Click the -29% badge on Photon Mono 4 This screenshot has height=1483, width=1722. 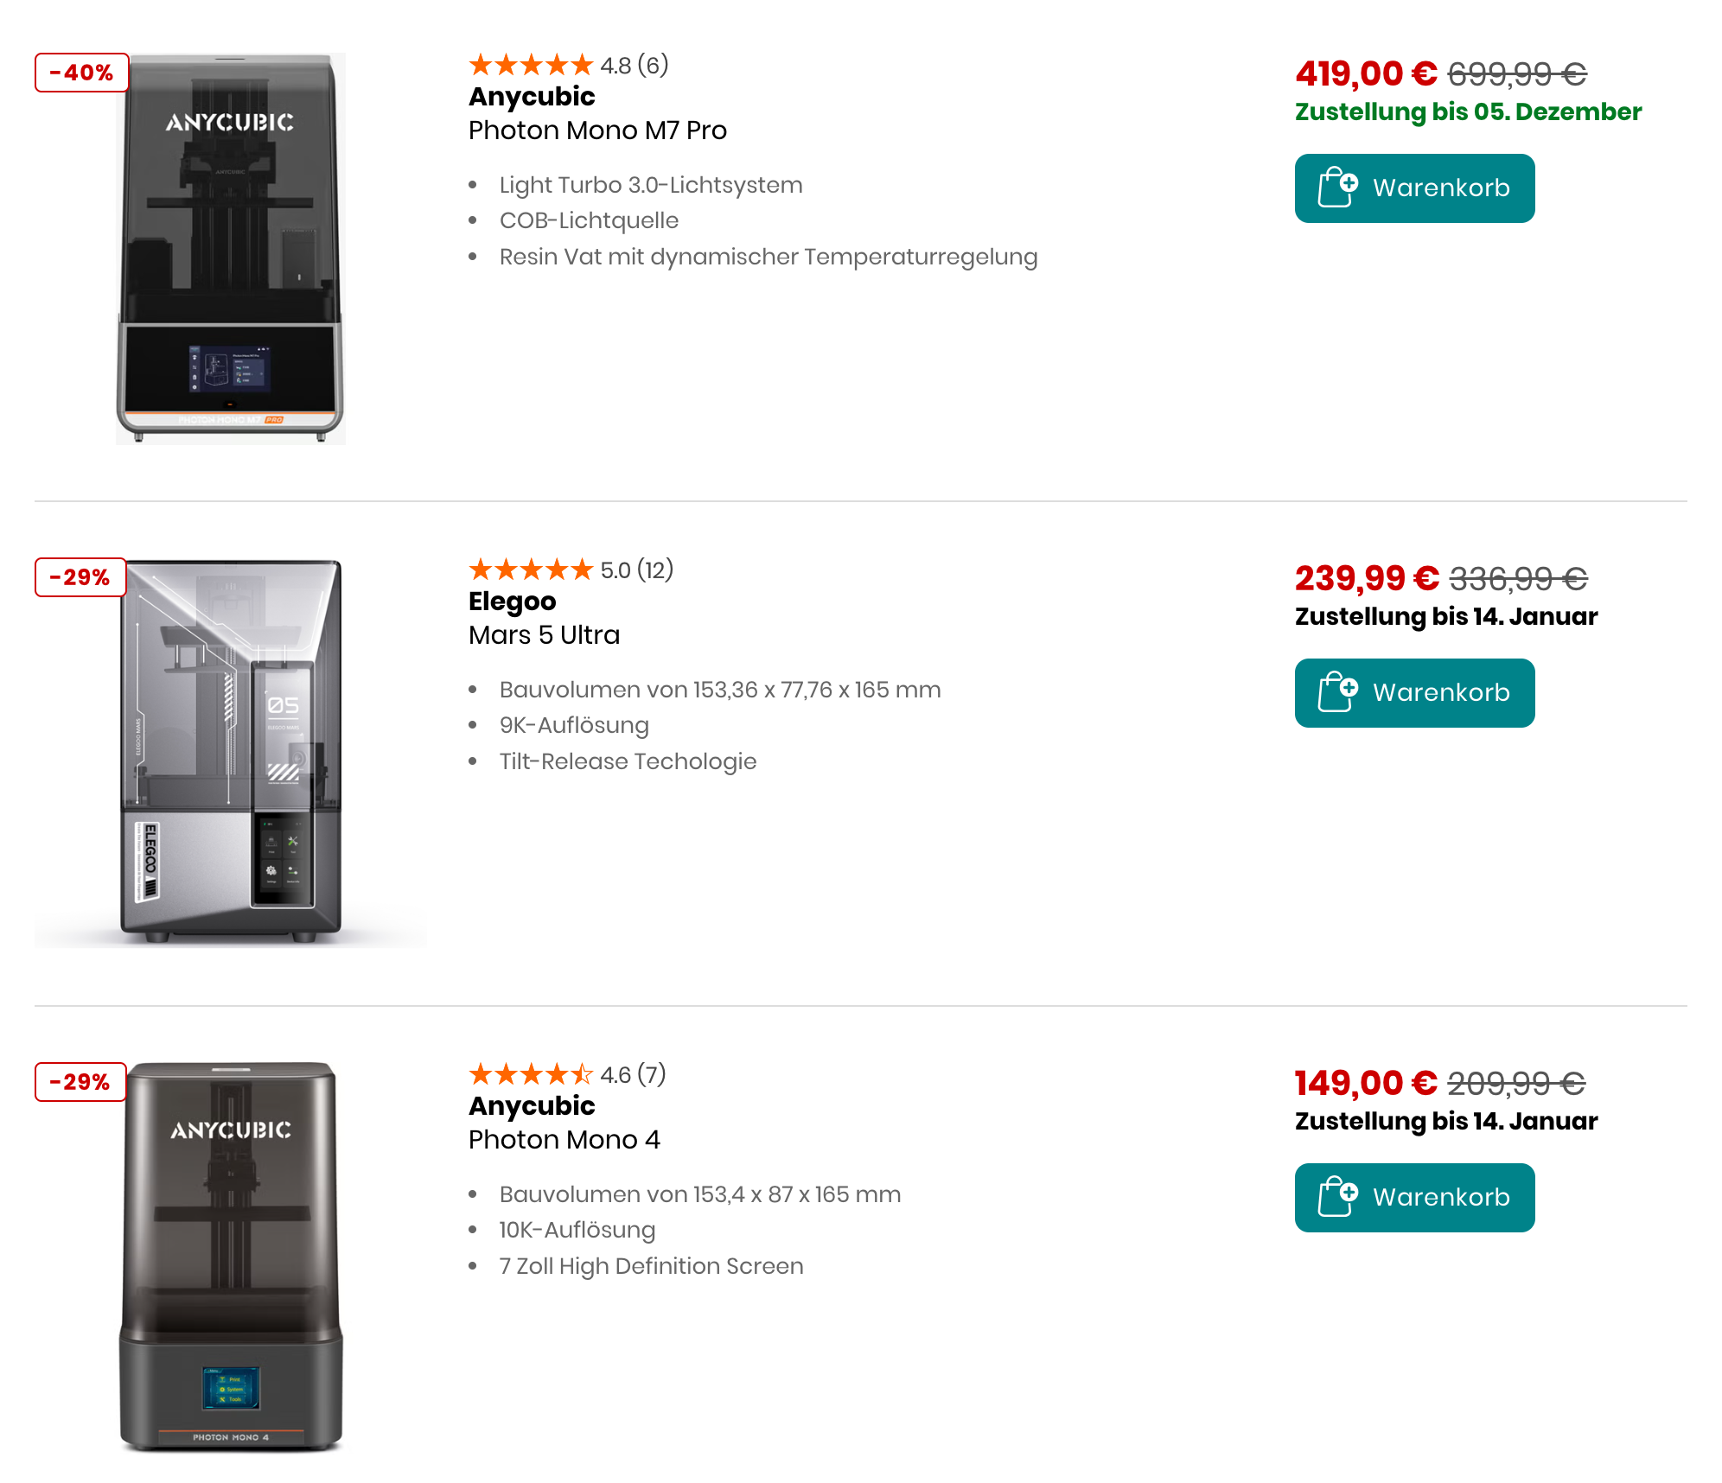click(80, 1082)
